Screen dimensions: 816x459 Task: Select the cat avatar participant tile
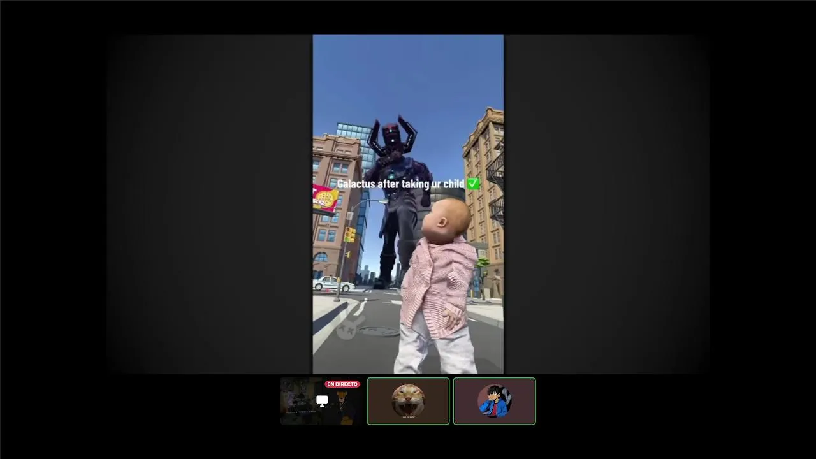[408, 401]
